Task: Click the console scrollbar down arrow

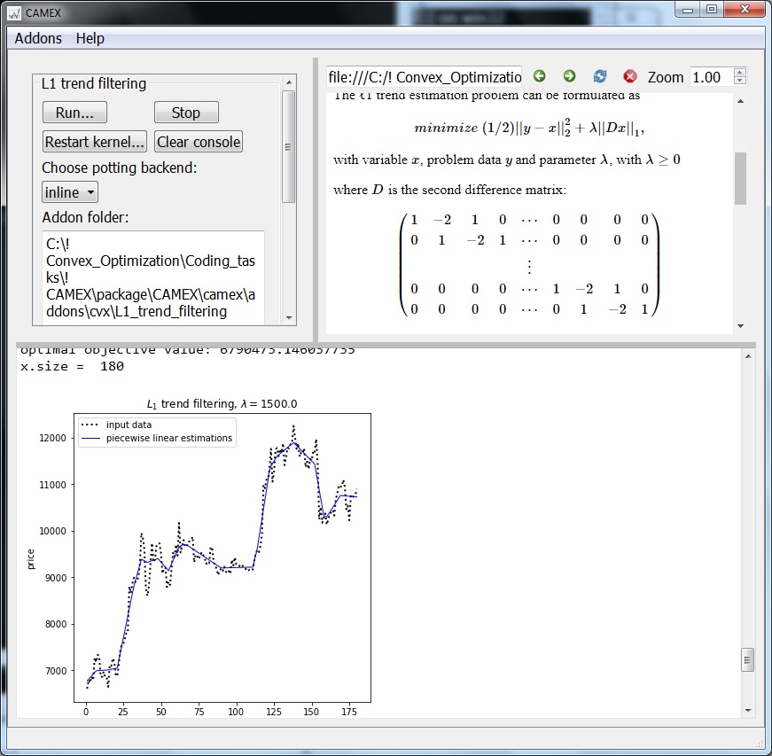Action: pos(748,710)
